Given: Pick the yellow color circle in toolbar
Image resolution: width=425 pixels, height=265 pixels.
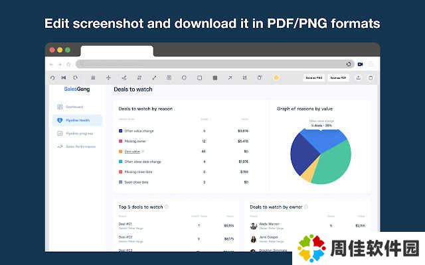Looking at the screenshot, I should [x=276, y=78].
